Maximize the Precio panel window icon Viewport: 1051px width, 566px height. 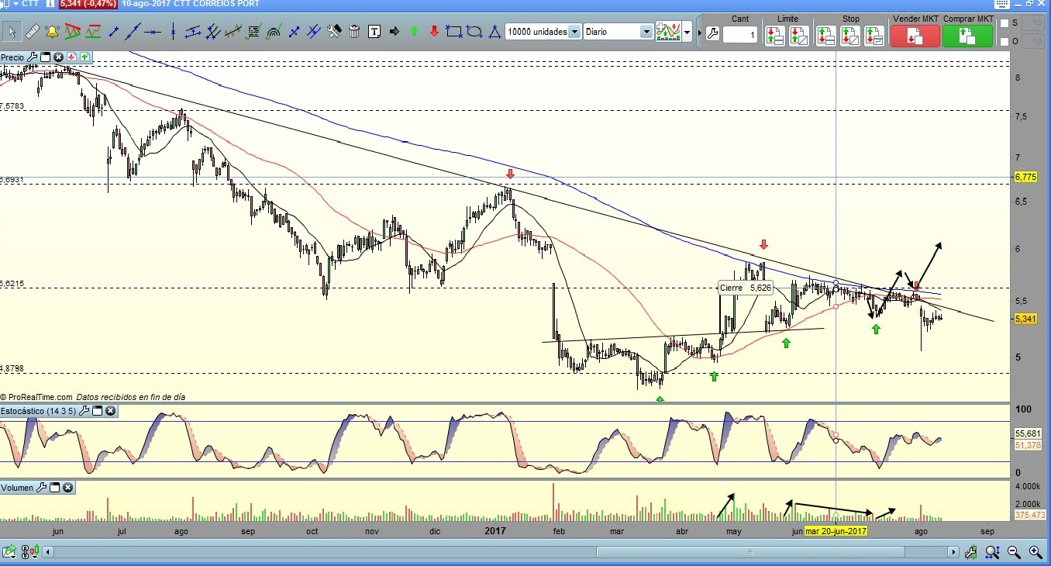click(x=45, y=57)
